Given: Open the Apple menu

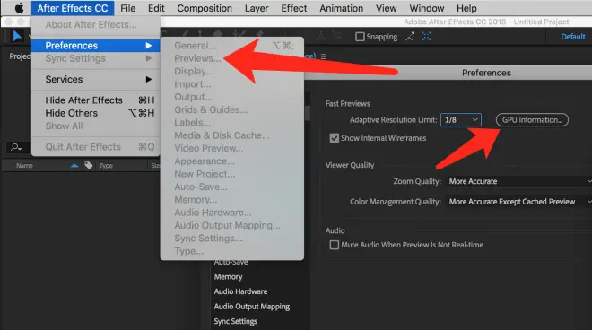Looking at the screenshot, I should (x=19, y=8).
